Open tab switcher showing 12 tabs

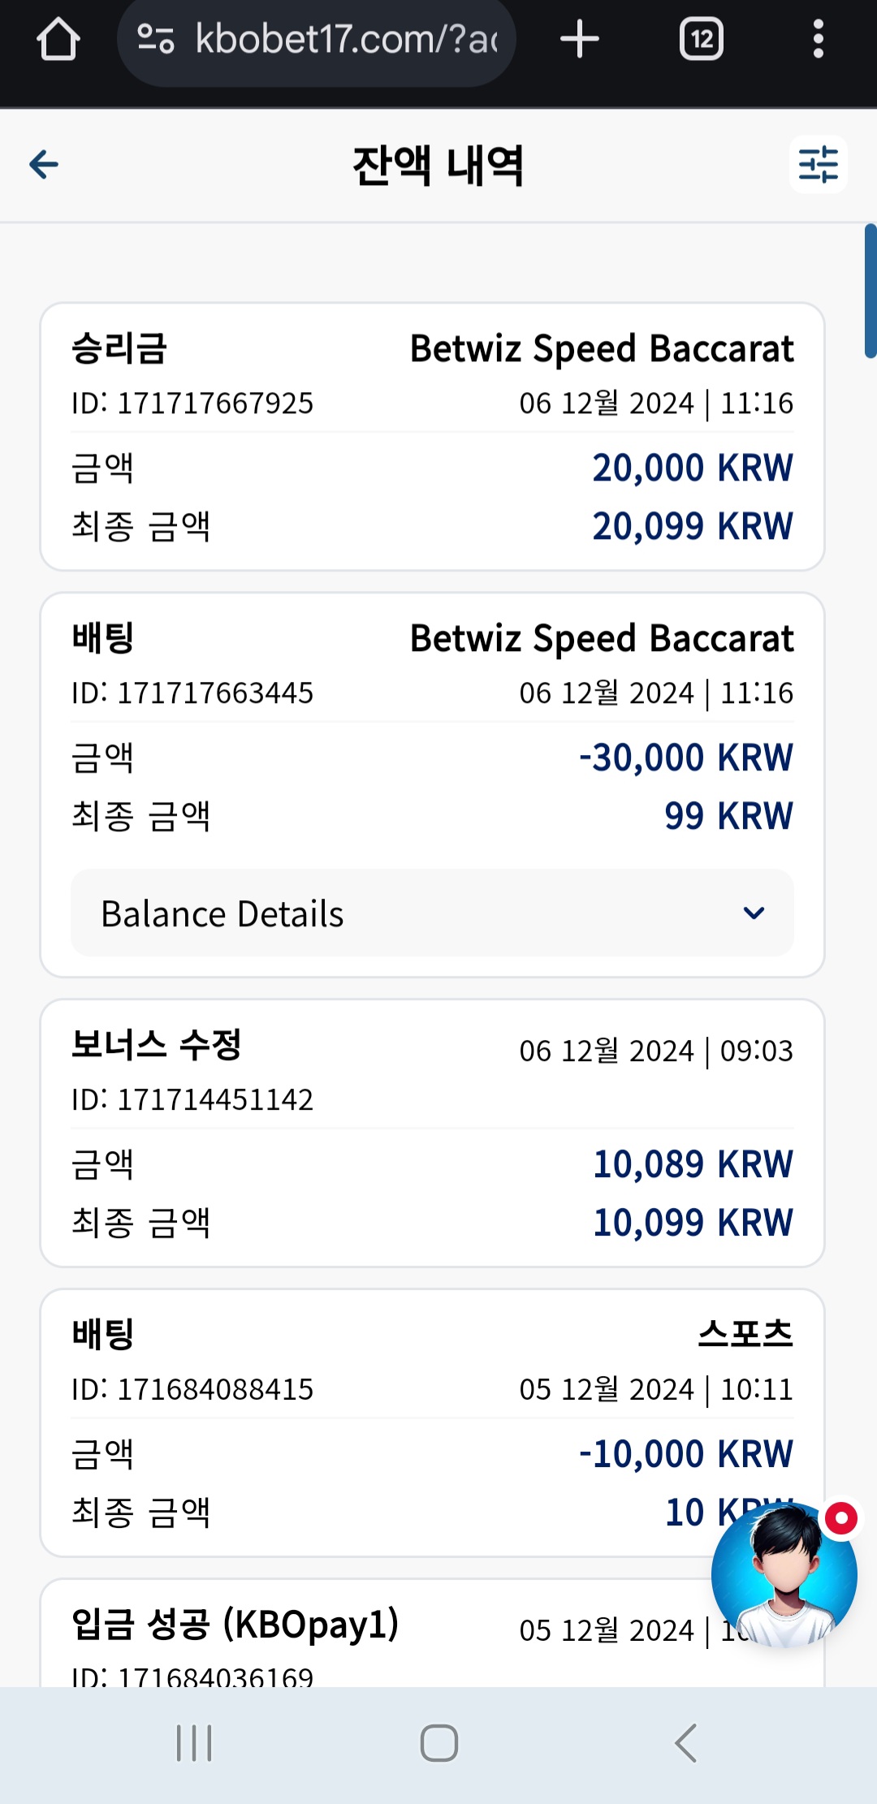(x=702, y=39)
